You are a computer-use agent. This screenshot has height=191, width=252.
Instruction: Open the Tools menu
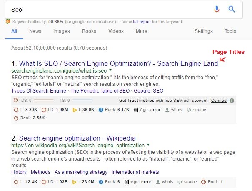(x=230, y=31)
